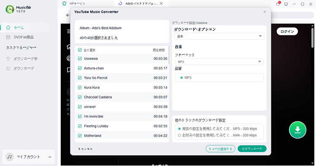Image resolution: width=316 pixels, height=166 pixels.
Task: Open the フォーマット MP3 dropdown
Action: (219, 62)
